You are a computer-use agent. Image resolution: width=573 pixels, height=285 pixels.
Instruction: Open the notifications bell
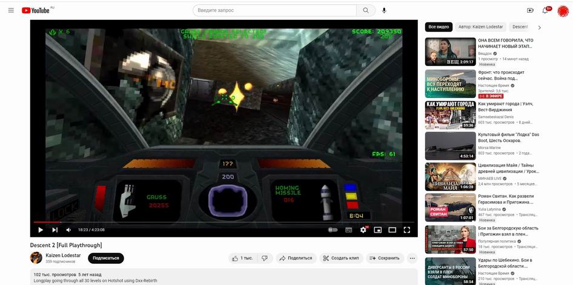click(x=545, y=10)
